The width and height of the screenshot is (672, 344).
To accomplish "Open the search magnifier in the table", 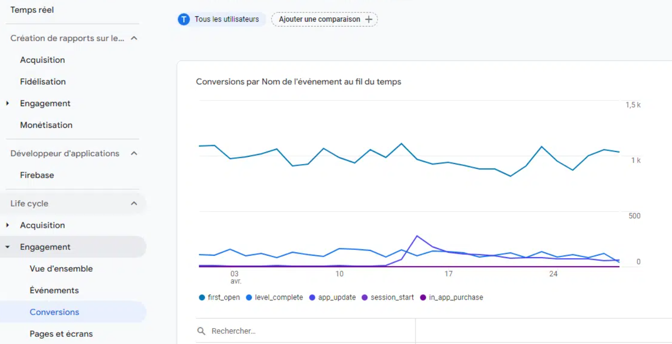I will point(202,330).
